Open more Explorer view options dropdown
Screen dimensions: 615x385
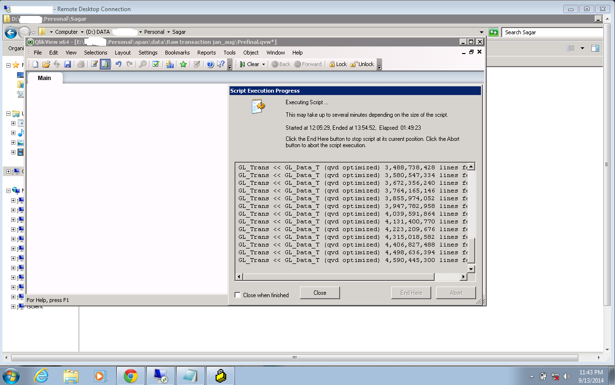(582, 48)
